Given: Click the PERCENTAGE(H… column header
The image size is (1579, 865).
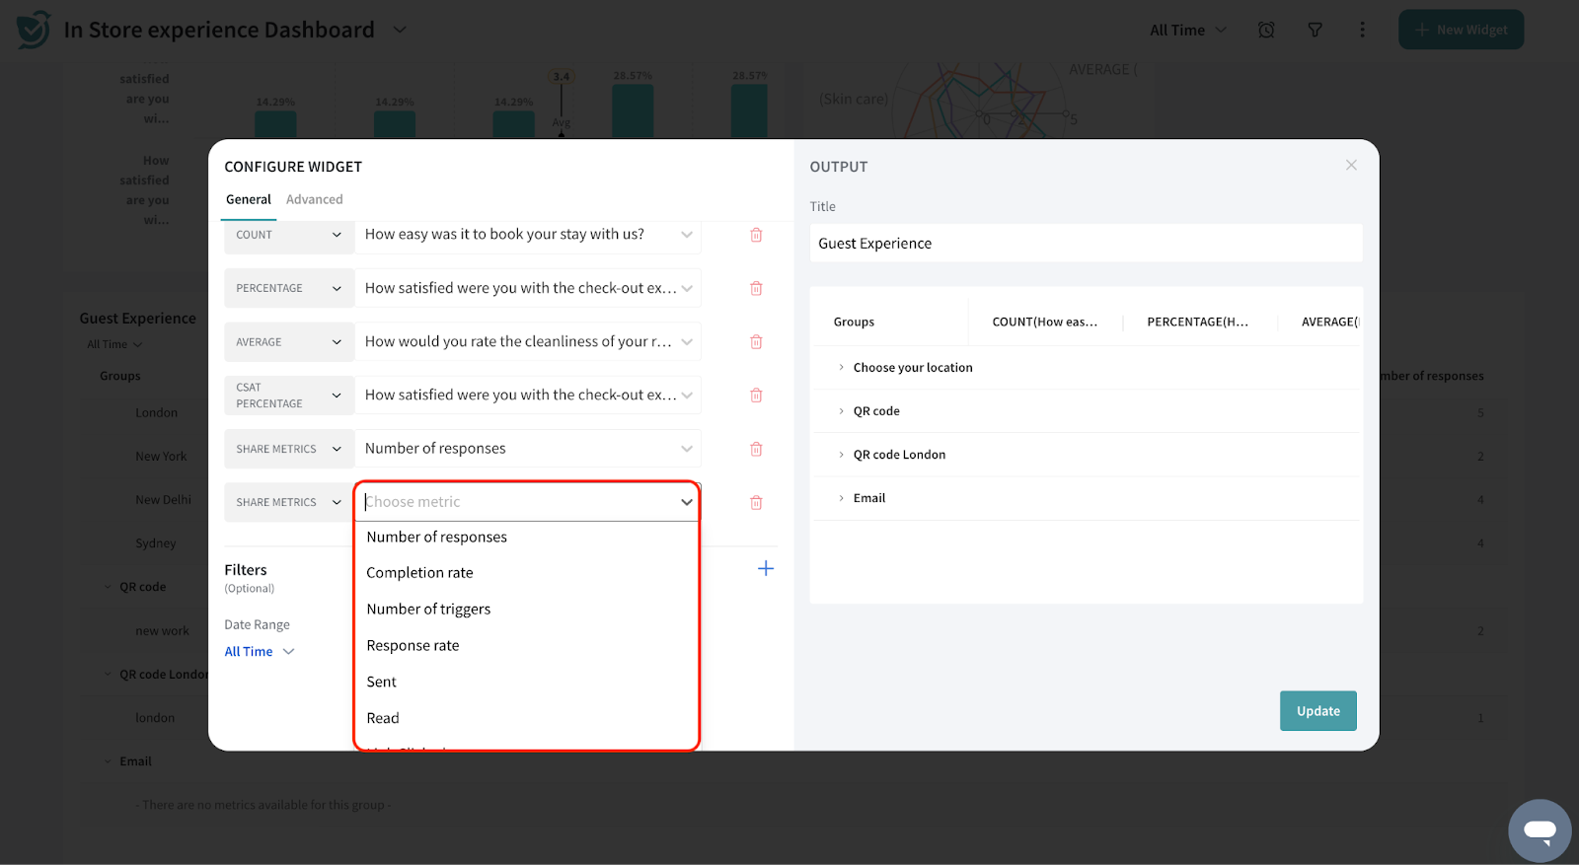Looking at the screenshot, I should click(1198, 322).
